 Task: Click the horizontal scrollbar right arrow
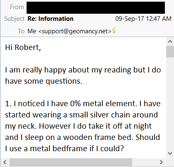(161, 162)
